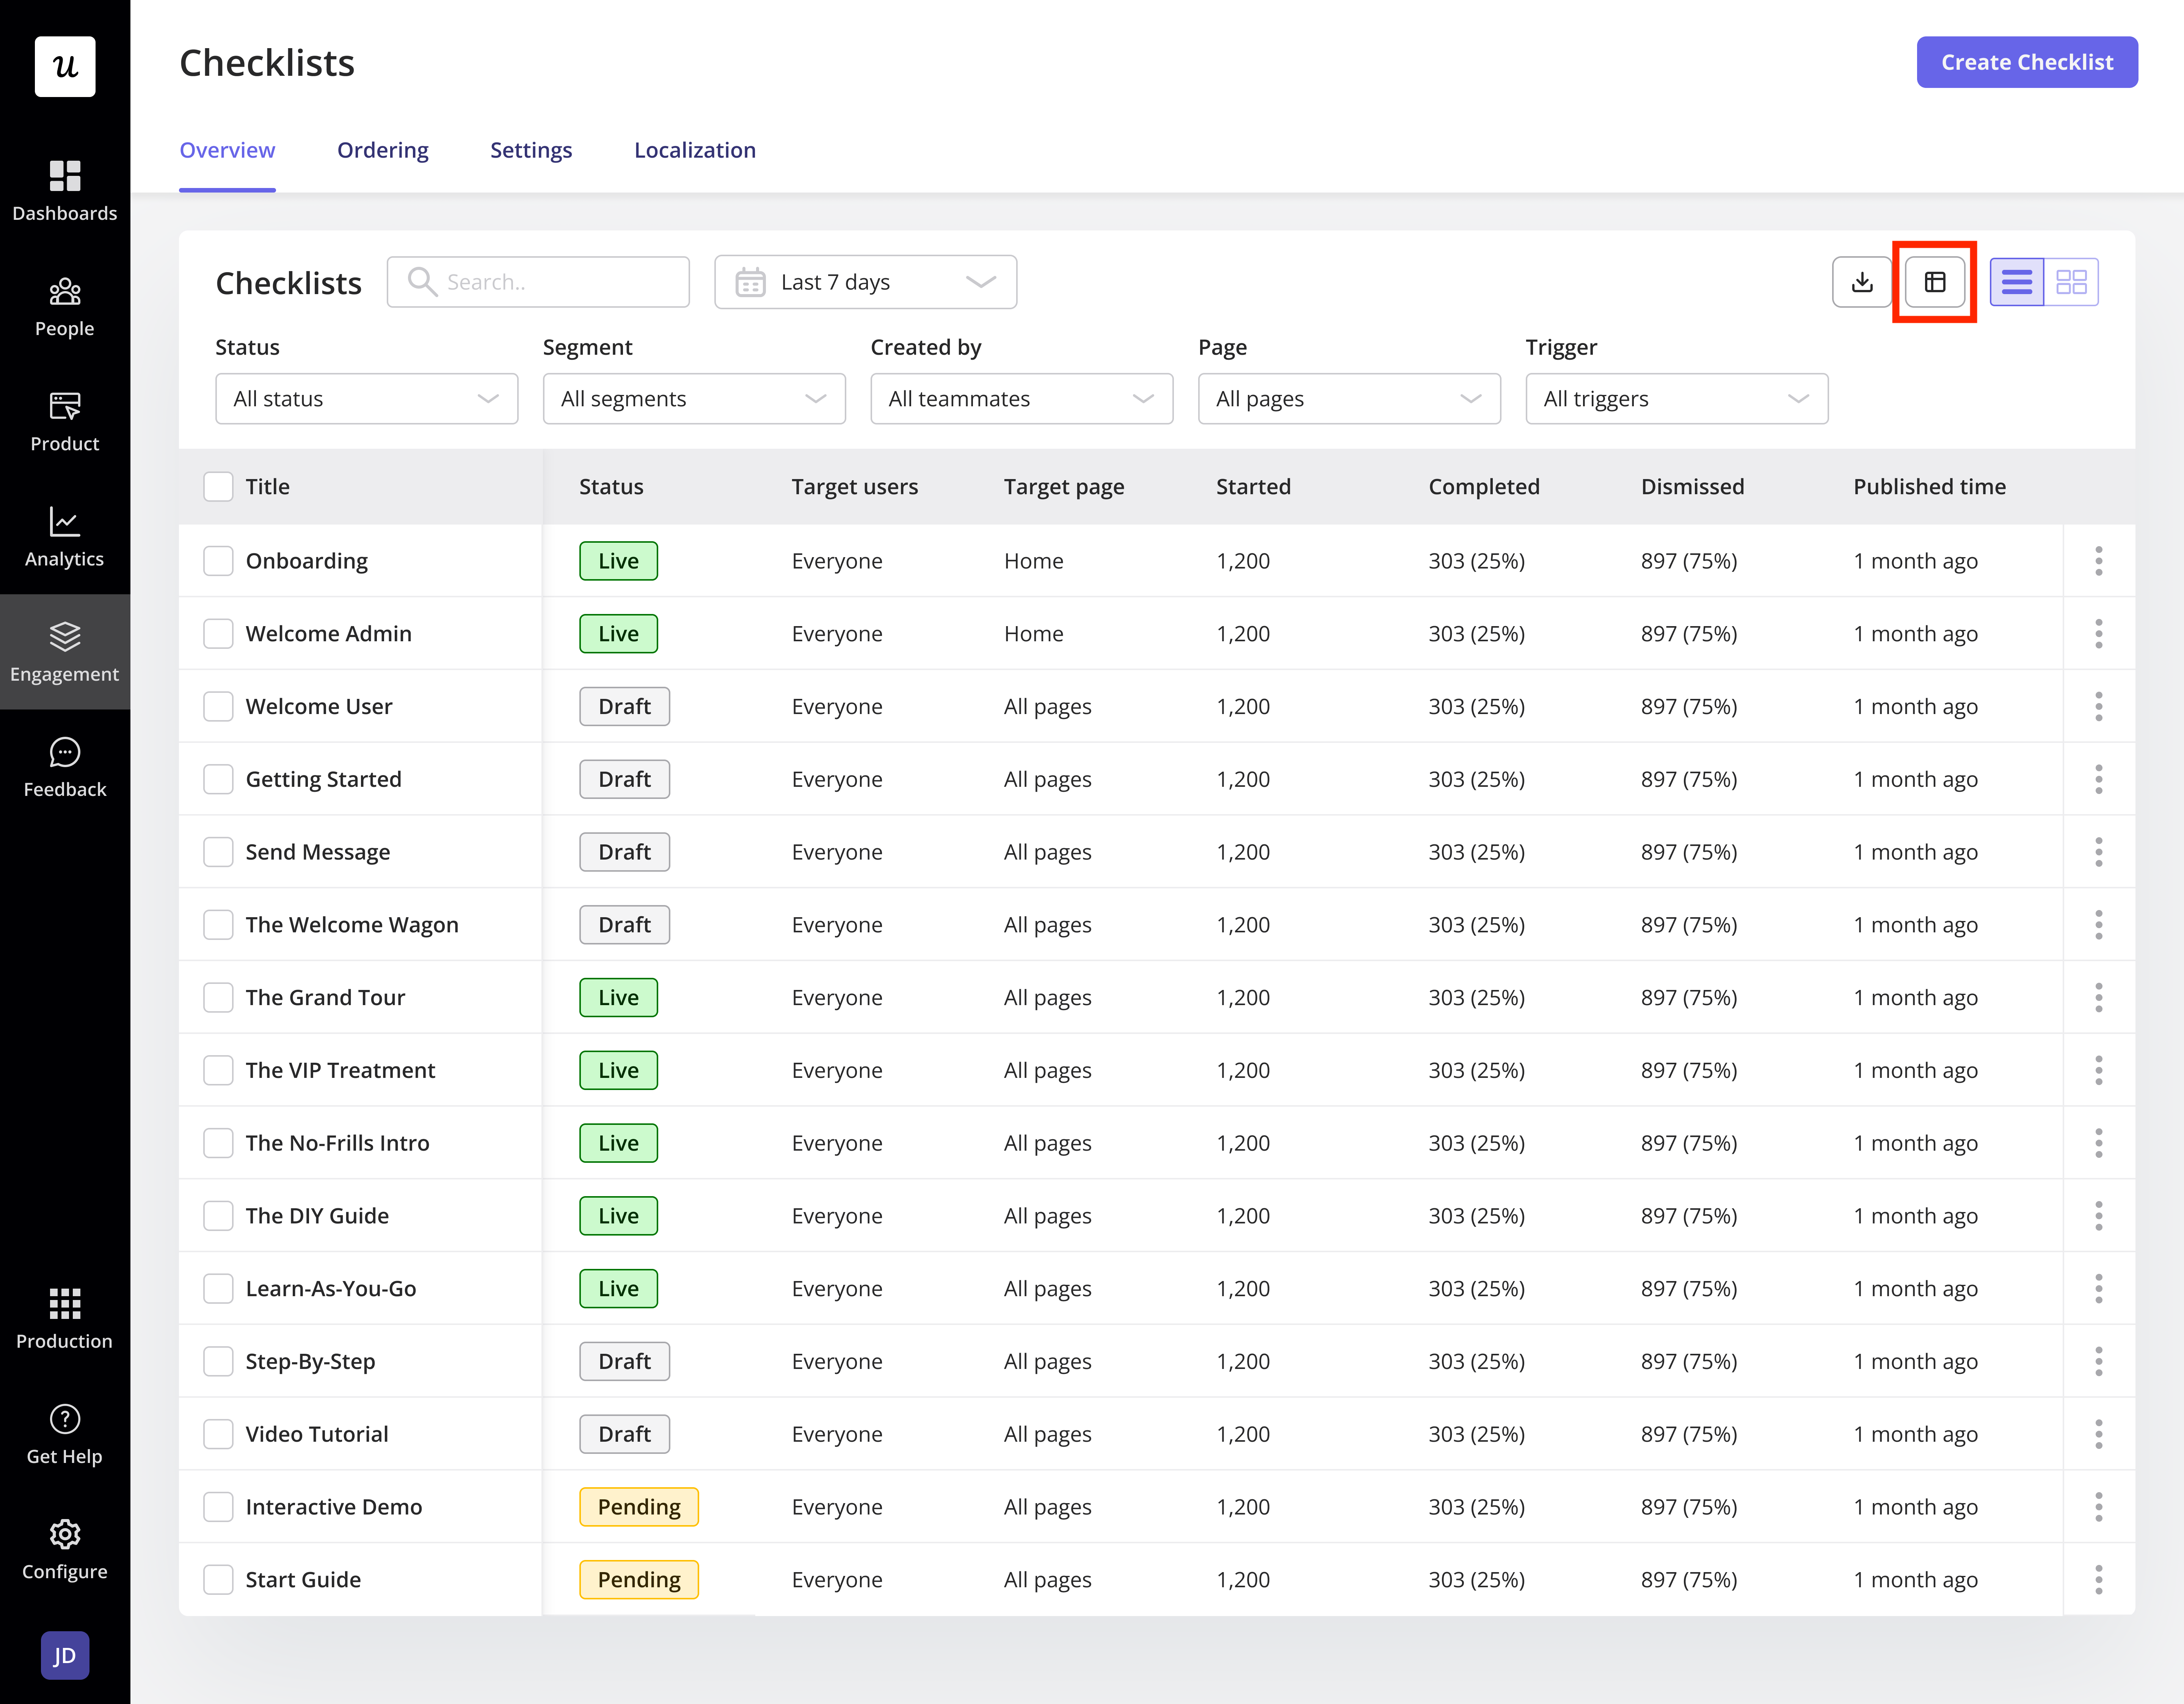The height and width of the screenshot is (1704, 2184).
Task: Click the Draft badge for Step-By-Step
Action: pos(624,1361)
